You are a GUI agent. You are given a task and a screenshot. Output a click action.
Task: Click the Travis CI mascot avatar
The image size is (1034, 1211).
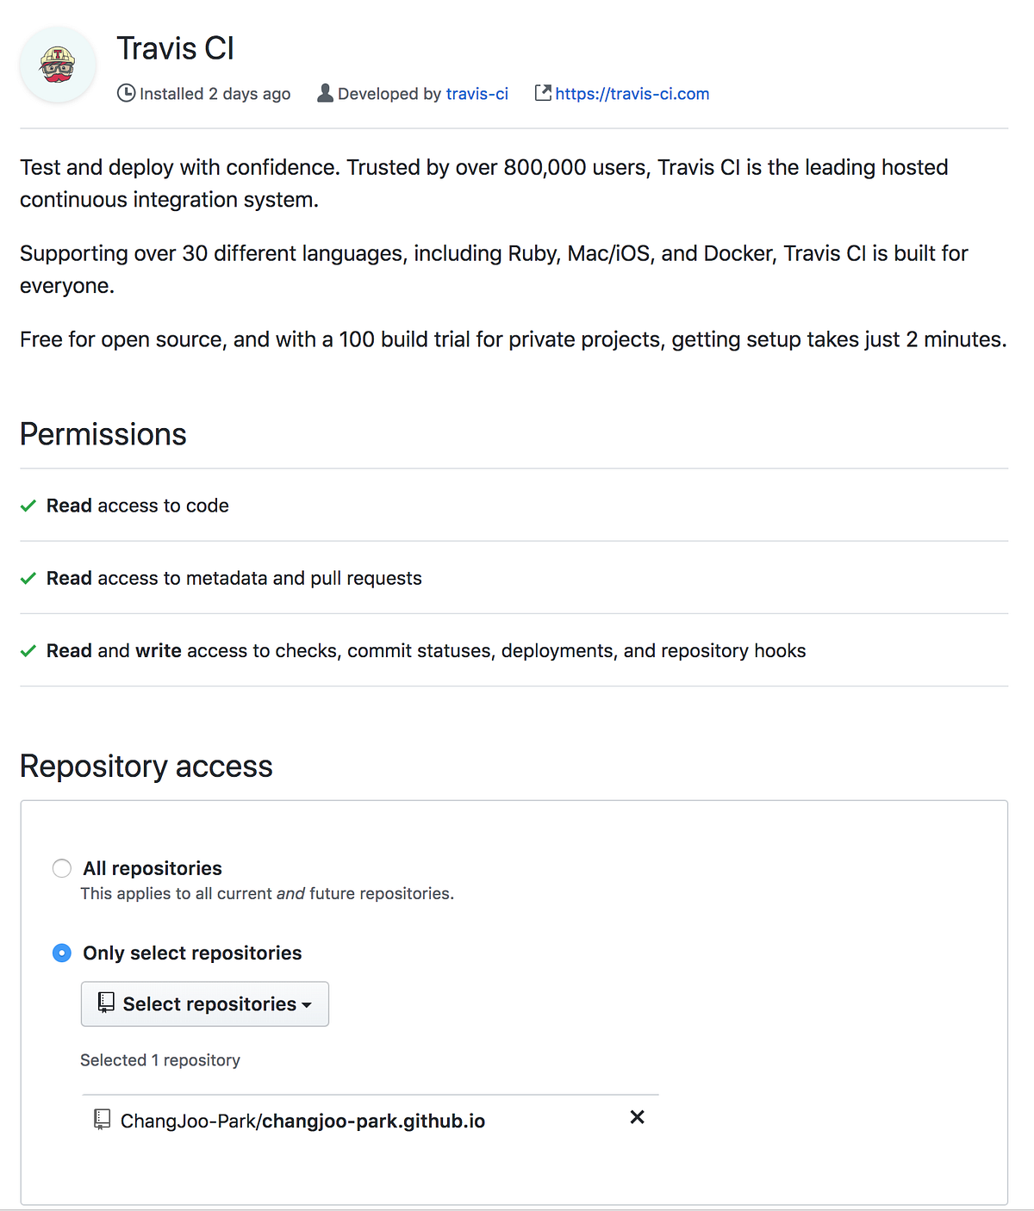pyautogui.click(x=57, y=64)
